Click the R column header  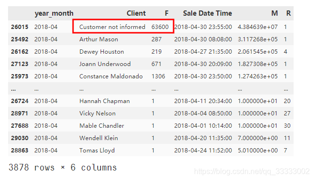click(288, 13)
